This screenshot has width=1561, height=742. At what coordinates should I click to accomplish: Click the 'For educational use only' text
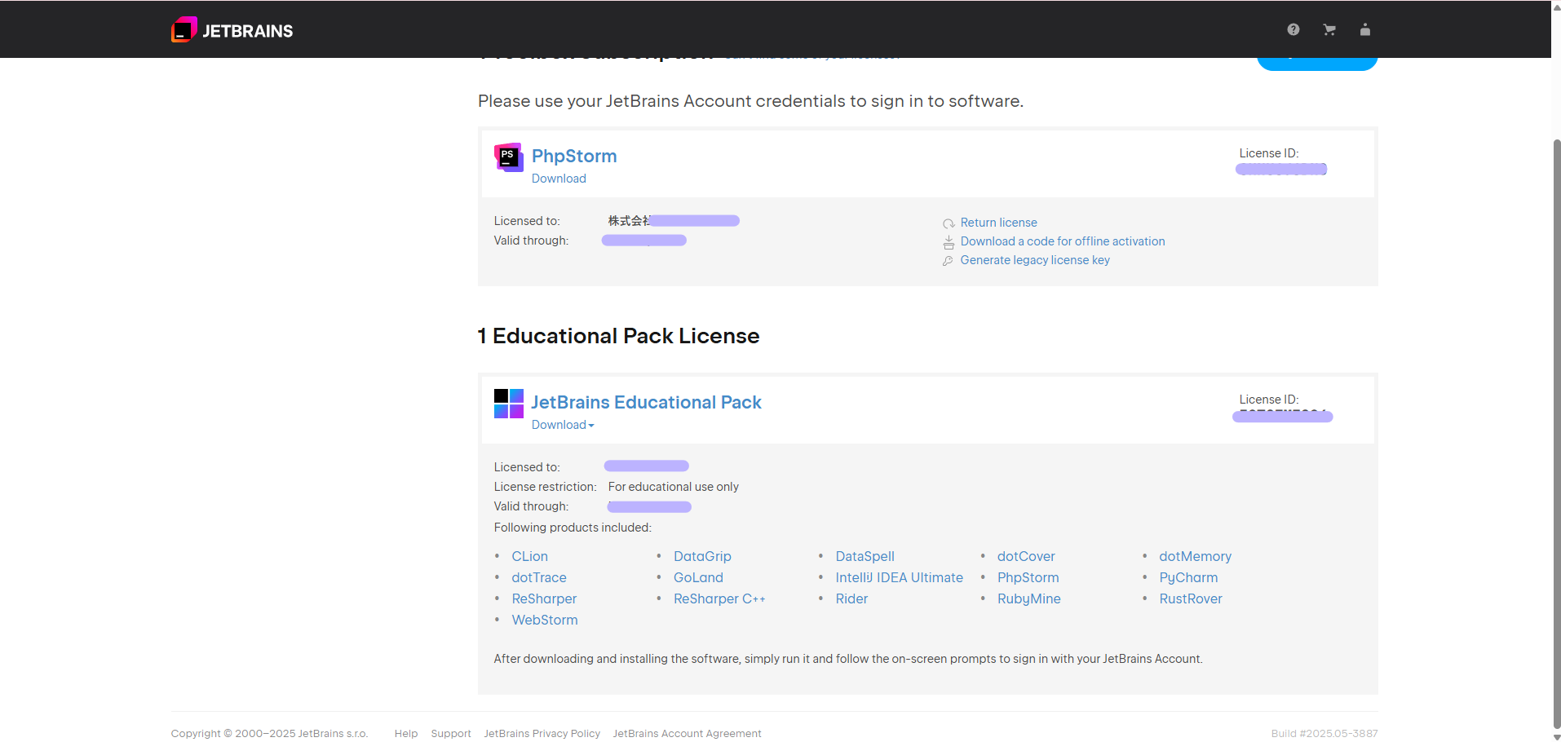click(x=673, y=487)
